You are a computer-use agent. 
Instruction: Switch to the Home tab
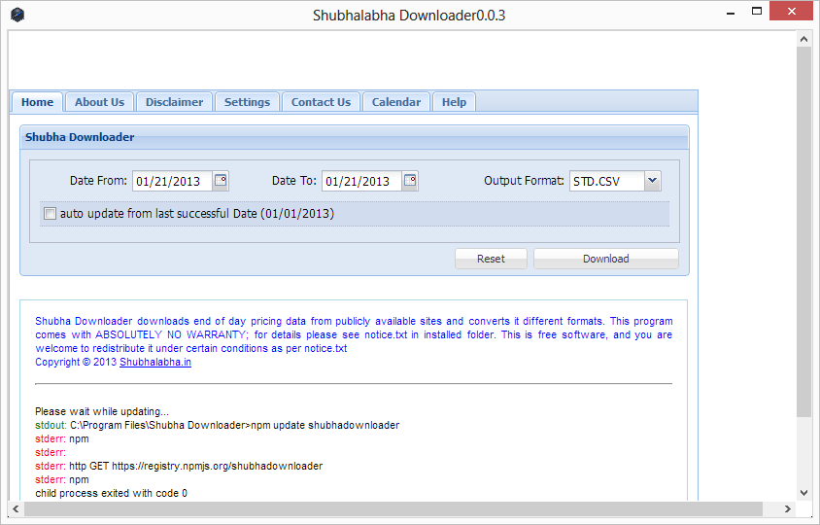37,102
